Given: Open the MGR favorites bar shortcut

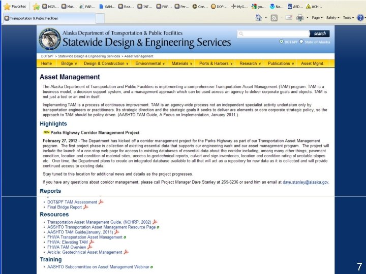Looking at the screenshot, I should (x=50, y=7).
